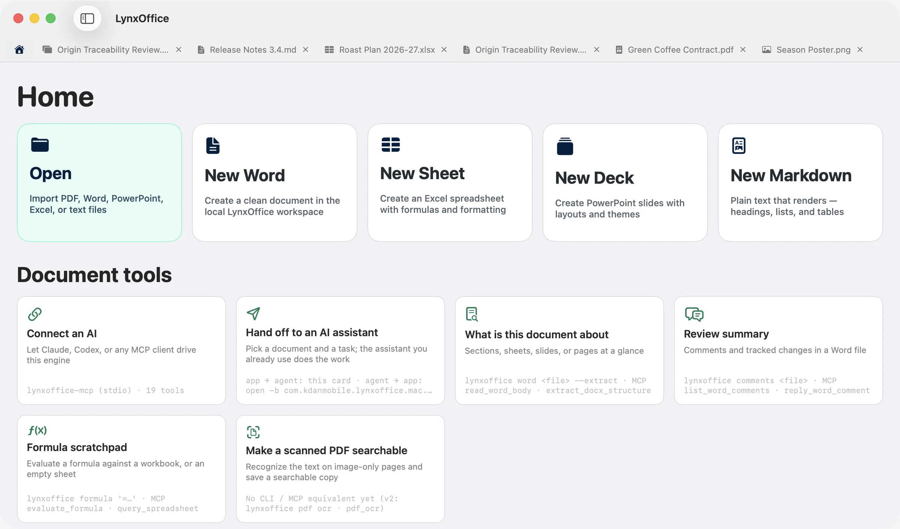Click the scan OCR icon for PDF searchable
The width and height of the screenshot is (900, 529).
(253, 432)
